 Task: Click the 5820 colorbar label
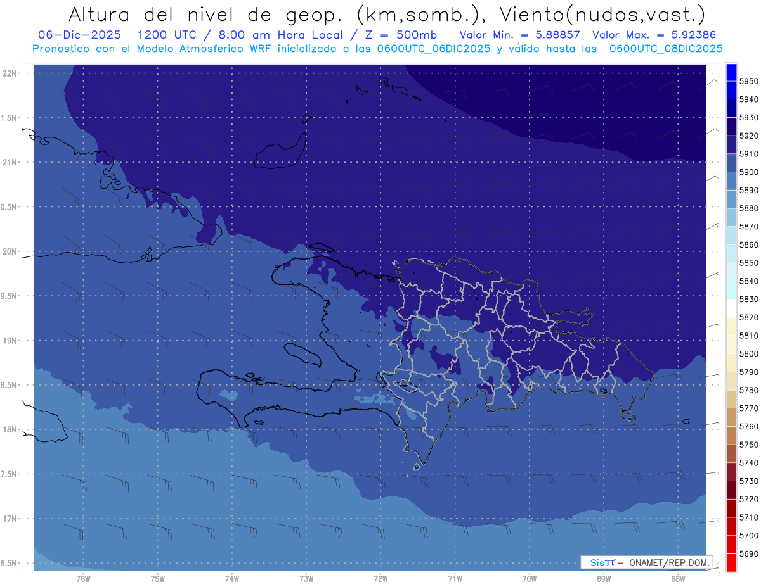click(749, 317)
